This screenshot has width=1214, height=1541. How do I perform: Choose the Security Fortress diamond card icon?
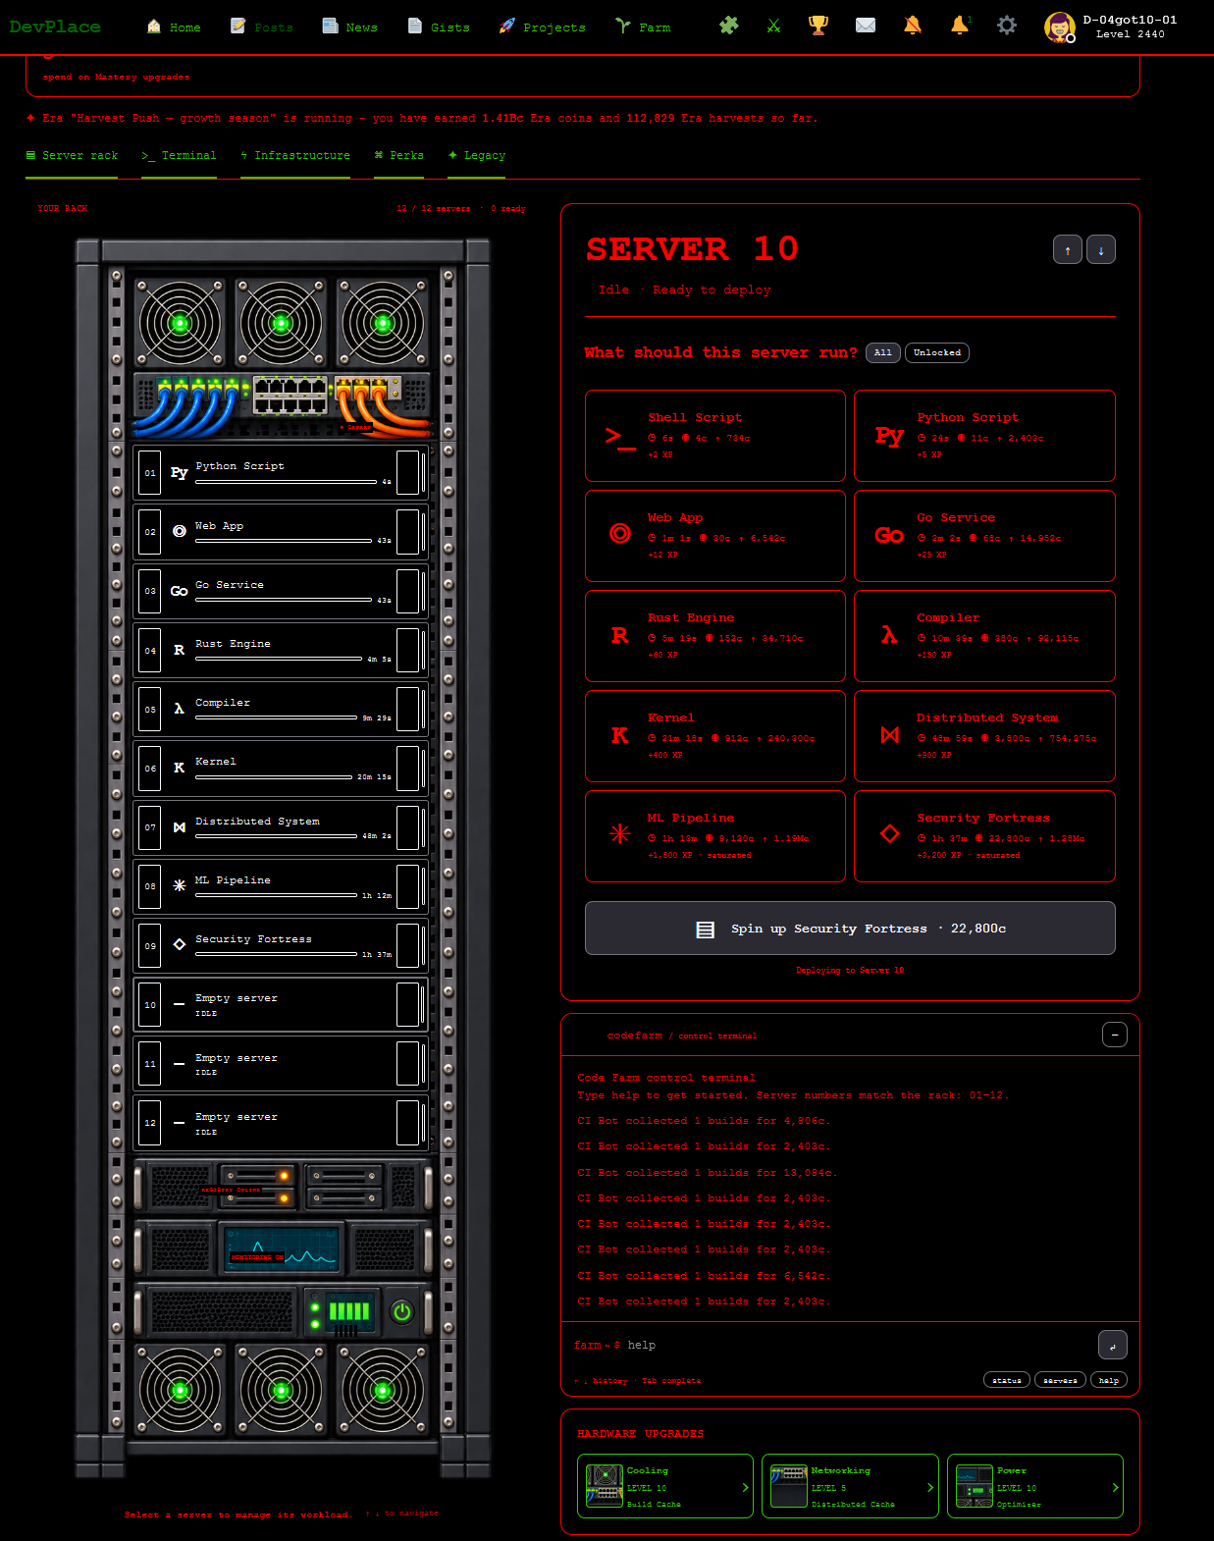pos(889,834)
